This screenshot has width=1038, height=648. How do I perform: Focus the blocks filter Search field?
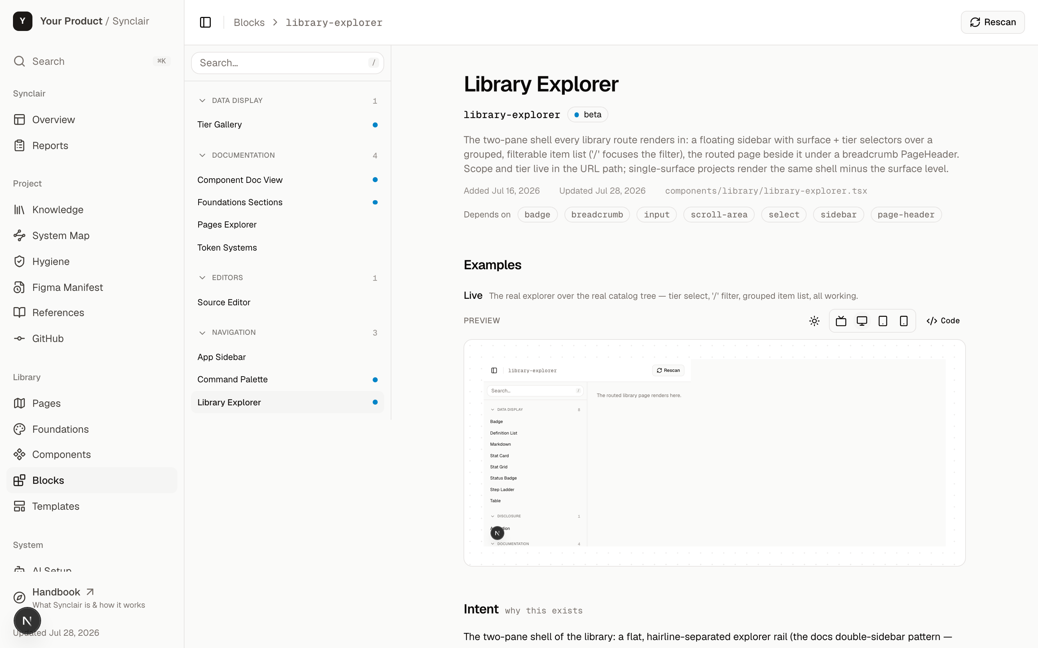click(287, 63)
